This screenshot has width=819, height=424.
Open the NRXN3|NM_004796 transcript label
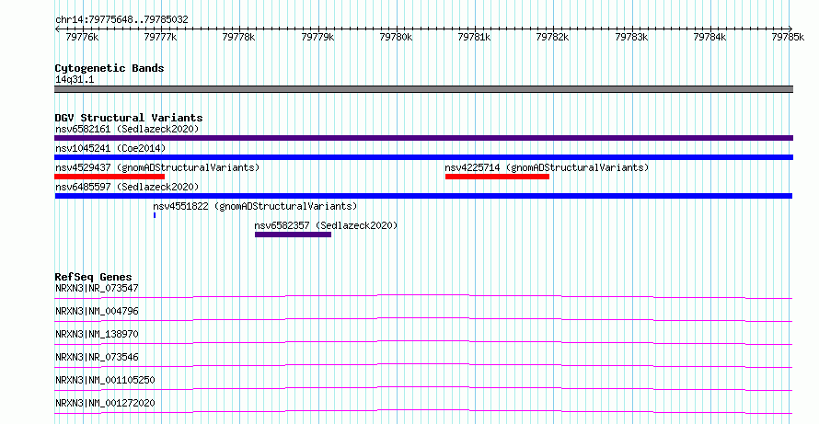click(x=97, y=311)
